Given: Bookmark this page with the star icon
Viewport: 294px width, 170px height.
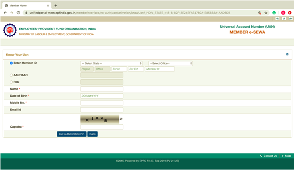Looking at the screenshot, I should tap(266, 13).
